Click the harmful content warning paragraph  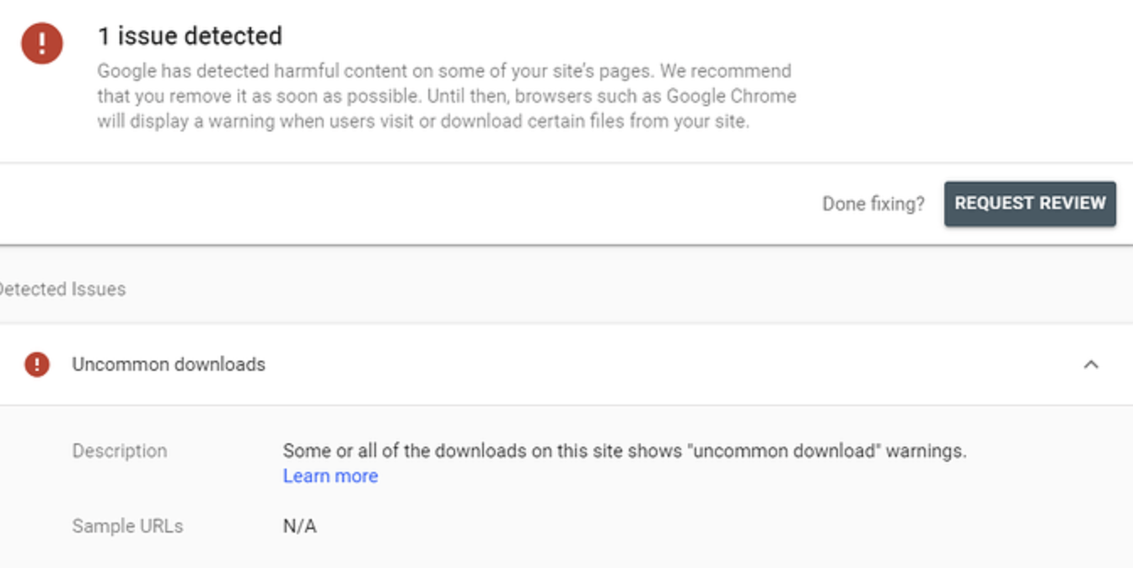pos(447,96)
